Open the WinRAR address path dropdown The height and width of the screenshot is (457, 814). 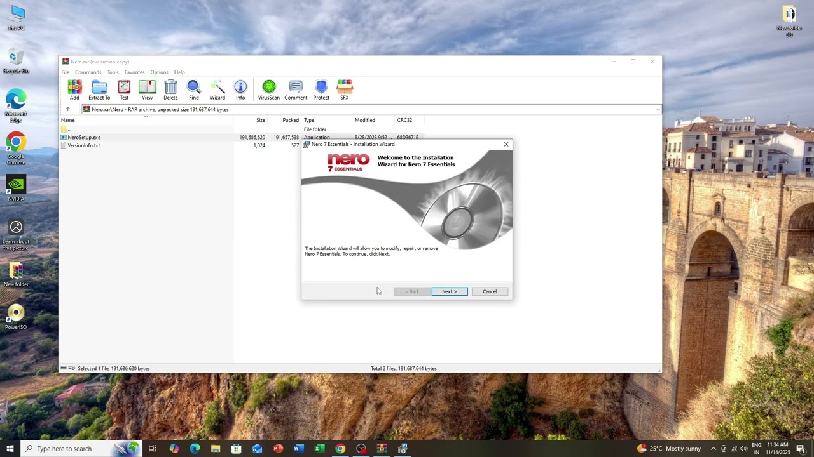(x=658, y=109)
